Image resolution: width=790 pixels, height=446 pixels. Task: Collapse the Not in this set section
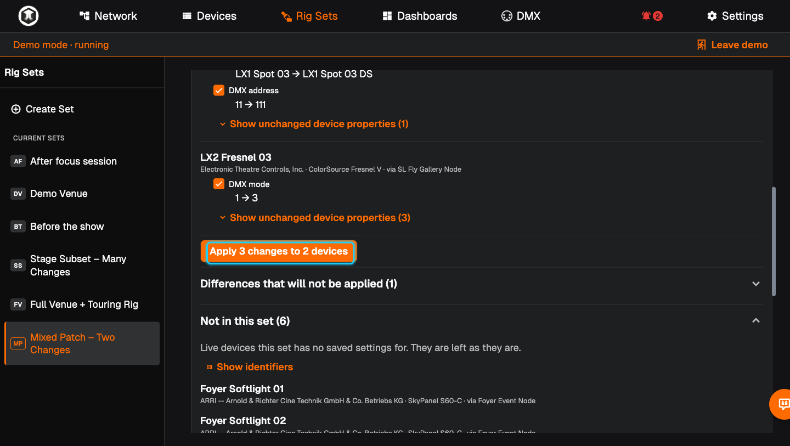(482, 321)
